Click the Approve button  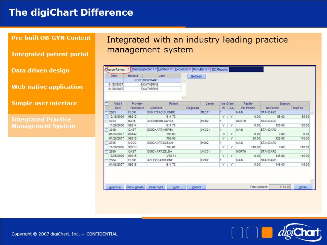click(x=115, y=187)
